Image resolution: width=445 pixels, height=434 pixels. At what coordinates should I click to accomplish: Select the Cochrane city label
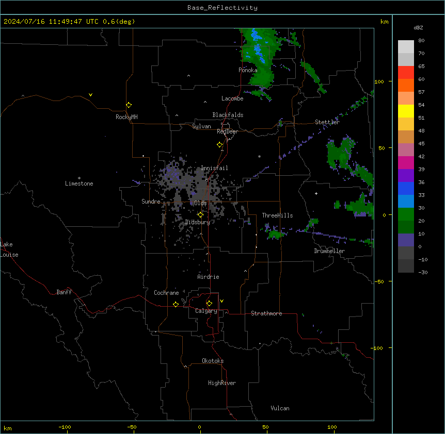coord(166,293)
